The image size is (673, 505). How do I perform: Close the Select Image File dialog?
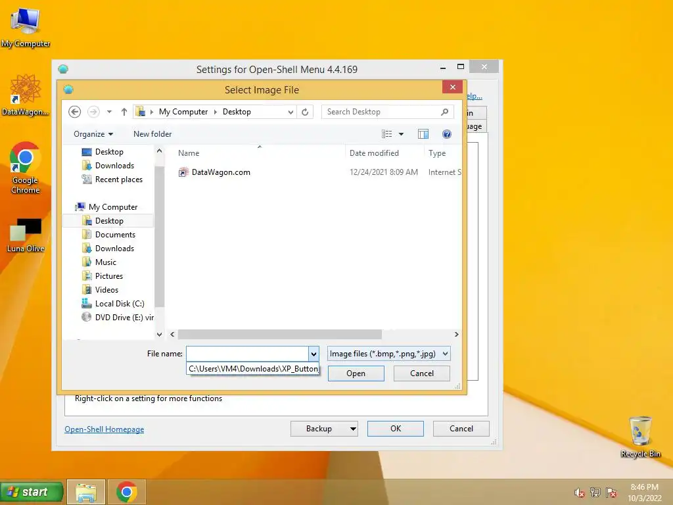452,87
